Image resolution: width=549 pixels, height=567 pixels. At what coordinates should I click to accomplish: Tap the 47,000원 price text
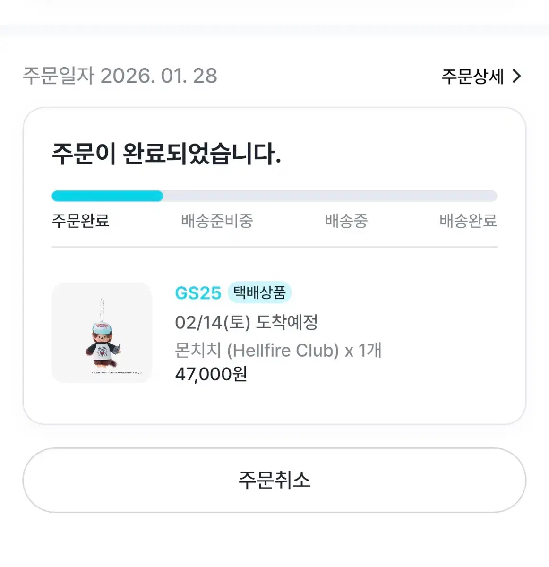click(x=211, y=374)
